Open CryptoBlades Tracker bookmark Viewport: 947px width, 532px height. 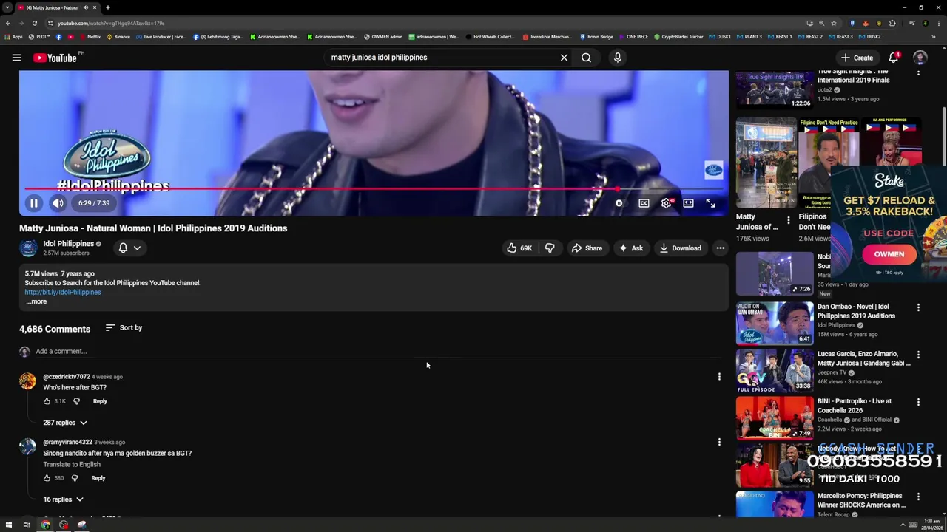[x=678, y=36]
